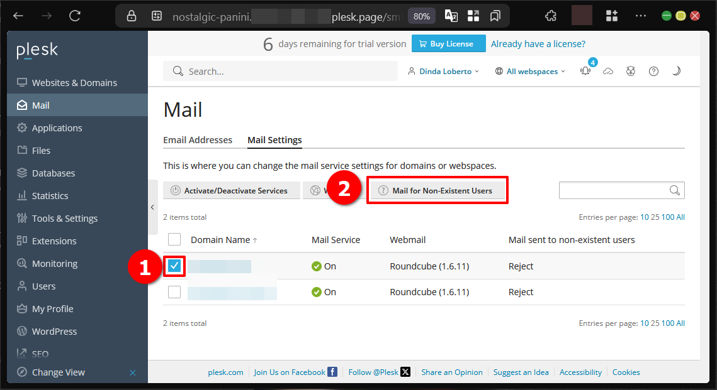Switch to the Email Addresses tab

[x=198, y=140]
